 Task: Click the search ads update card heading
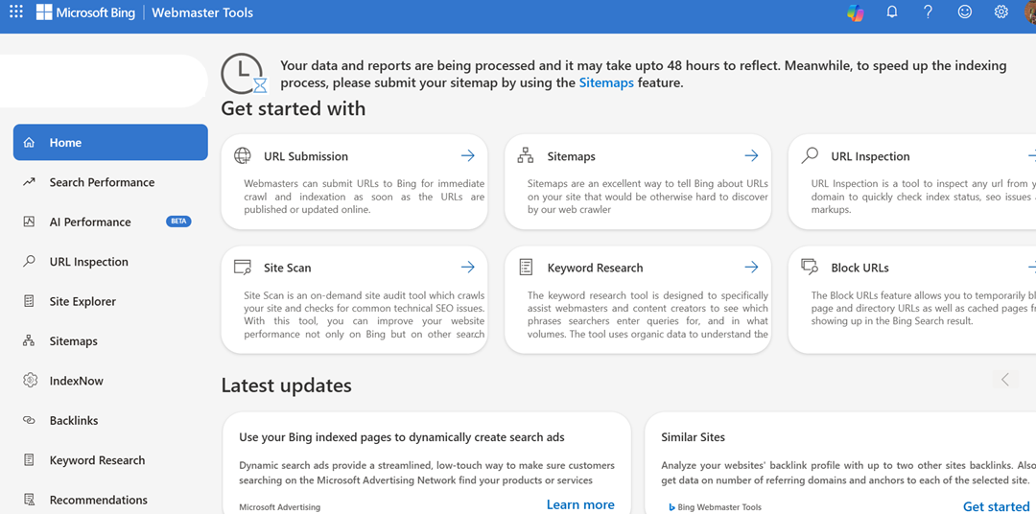tap(402, 437)
